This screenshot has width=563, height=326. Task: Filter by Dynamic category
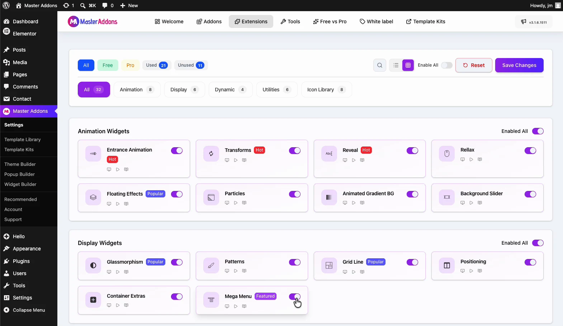231,90
